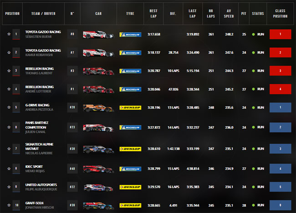This screenshot has width=296, height=213.
Task: Click the Status column header
Action: point(258,14)
